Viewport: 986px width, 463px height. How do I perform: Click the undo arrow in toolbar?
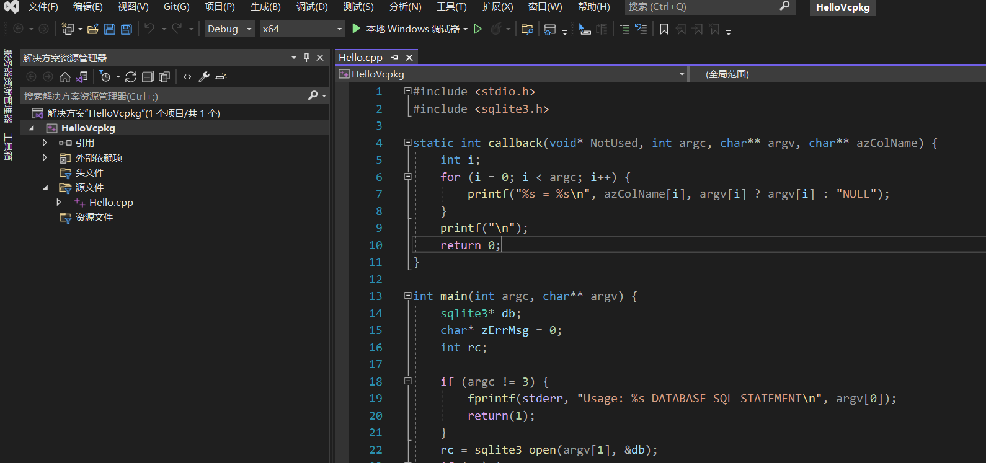click(149, 29)
